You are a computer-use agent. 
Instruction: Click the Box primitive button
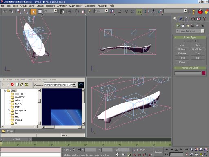(x=182, y=45)
